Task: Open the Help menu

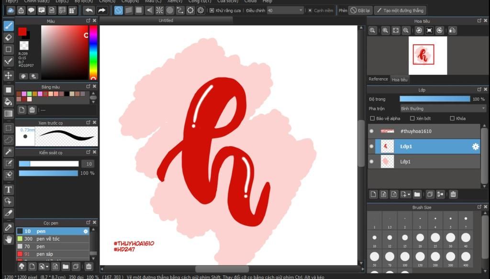Action: click(267, 1)
